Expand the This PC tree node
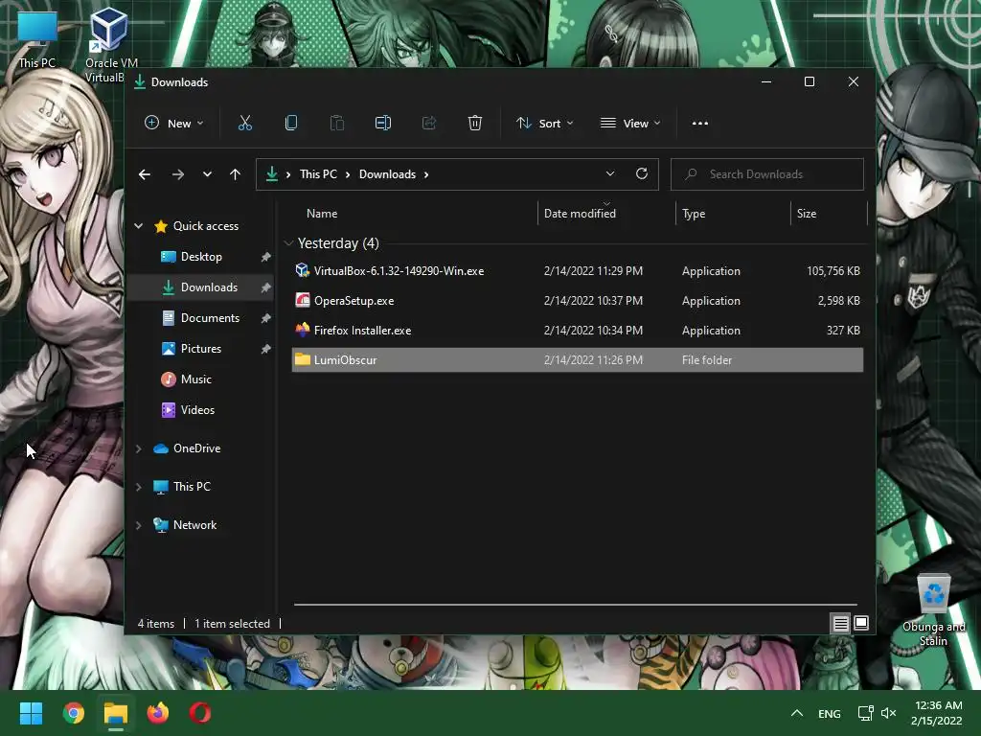 click(138, 487)
